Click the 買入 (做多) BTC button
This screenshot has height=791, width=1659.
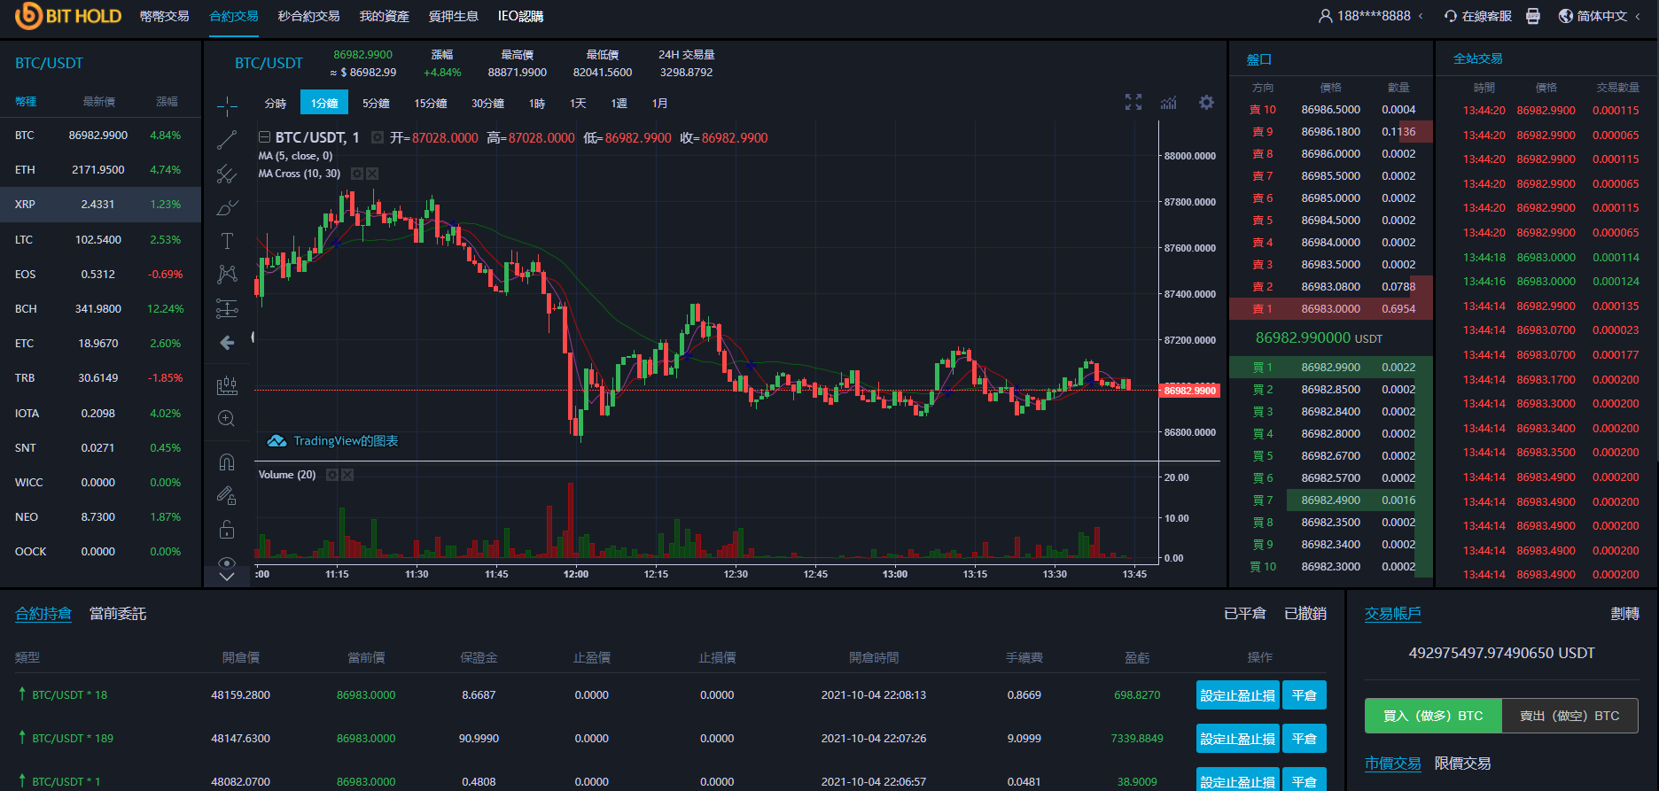click(1433, 716)
